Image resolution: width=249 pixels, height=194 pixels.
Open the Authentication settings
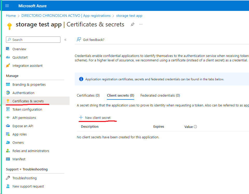23,93
